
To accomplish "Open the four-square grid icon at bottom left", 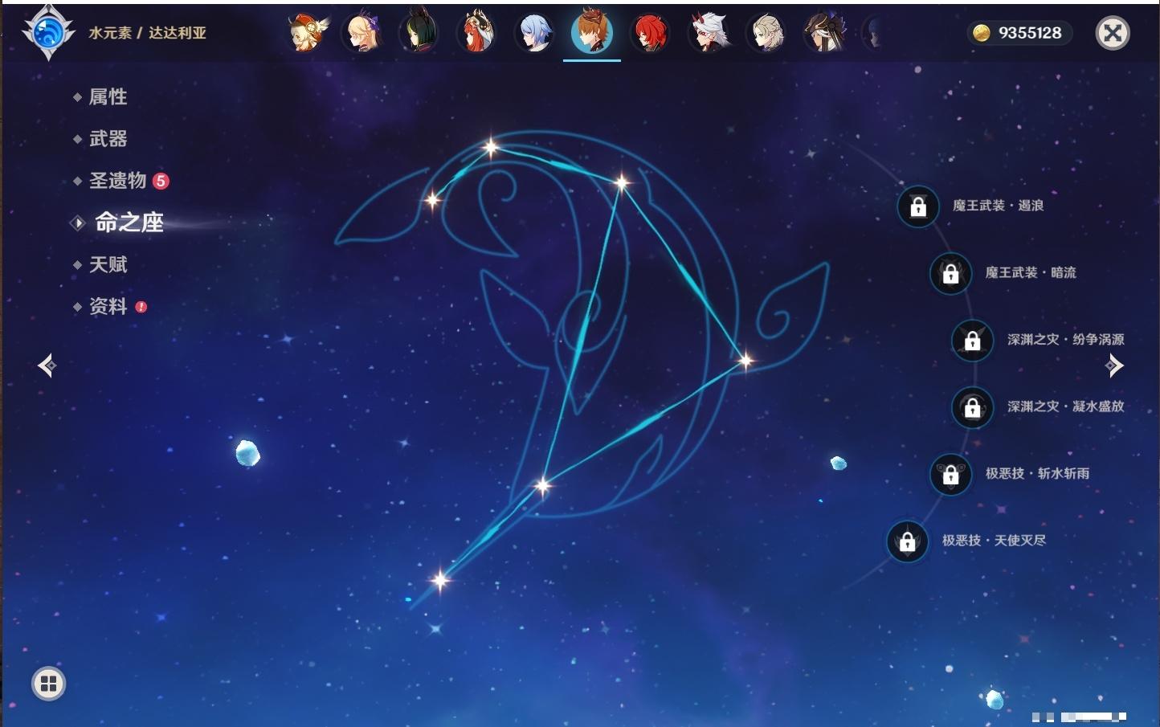I will 48,684.
